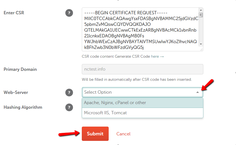Choose Apache, Nginx, cPanel or other
Image resolution: width=236 pixels, height=145 pixels.
[142, 103]
